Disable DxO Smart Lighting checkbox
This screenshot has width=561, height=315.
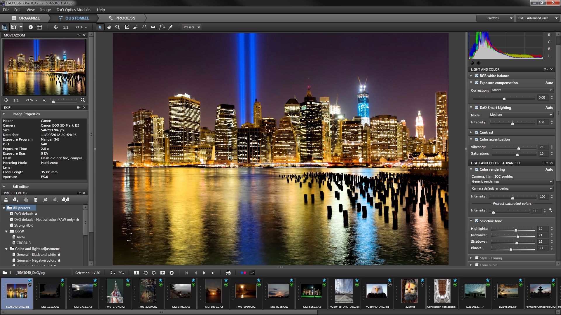pyautogui.click(x=477, y=108)
